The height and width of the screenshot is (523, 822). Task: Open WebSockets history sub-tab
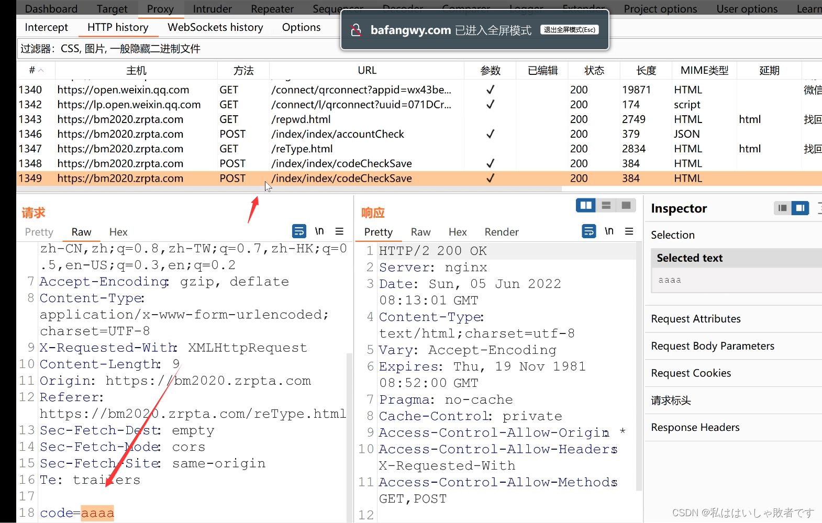tap(215, 27)
